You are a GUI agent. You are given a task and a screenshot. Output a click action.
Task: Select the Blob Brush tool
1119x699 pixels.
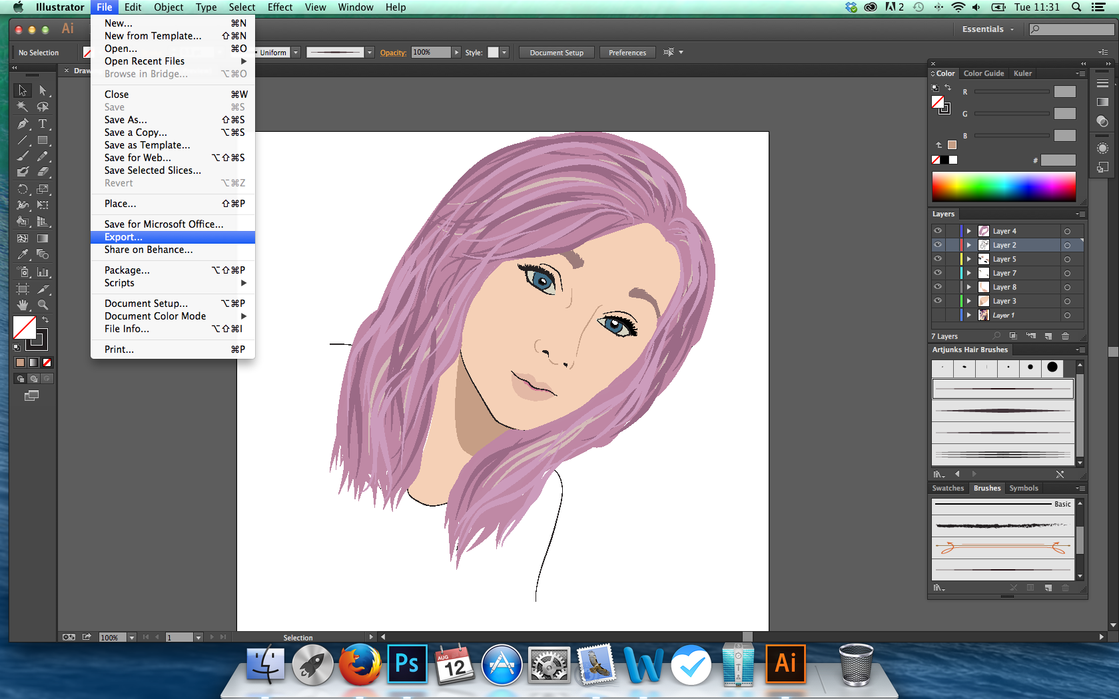tap(23, 172)
